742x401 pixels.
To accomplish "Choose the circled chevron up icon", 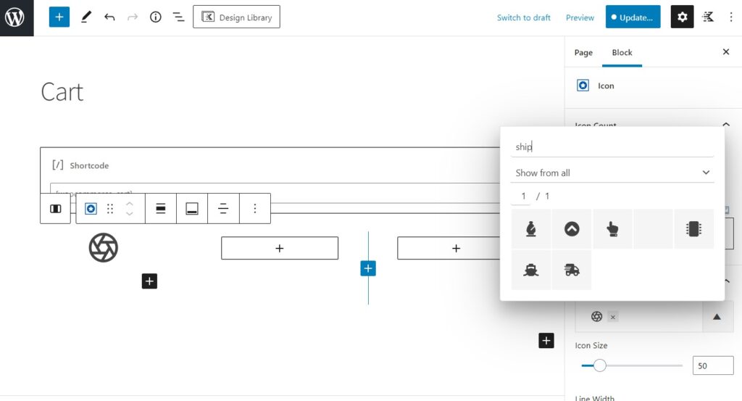I will click(572, 229).
